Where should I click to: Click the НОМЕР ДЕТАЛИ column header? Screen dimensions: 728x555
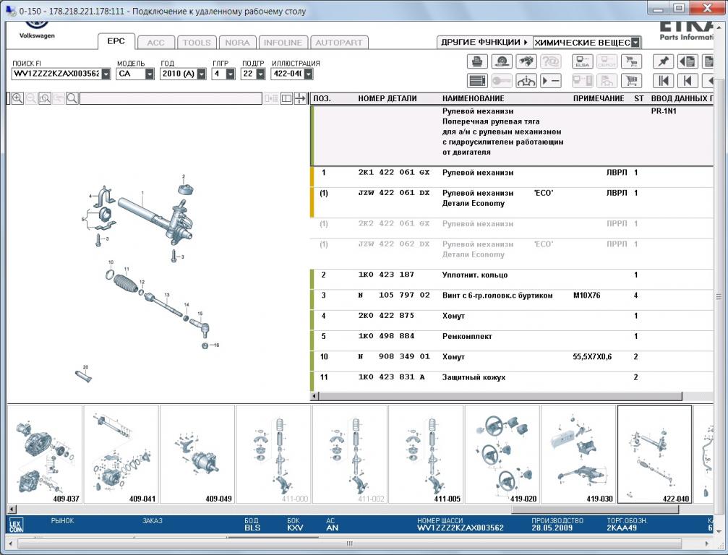tap(387, 98)
